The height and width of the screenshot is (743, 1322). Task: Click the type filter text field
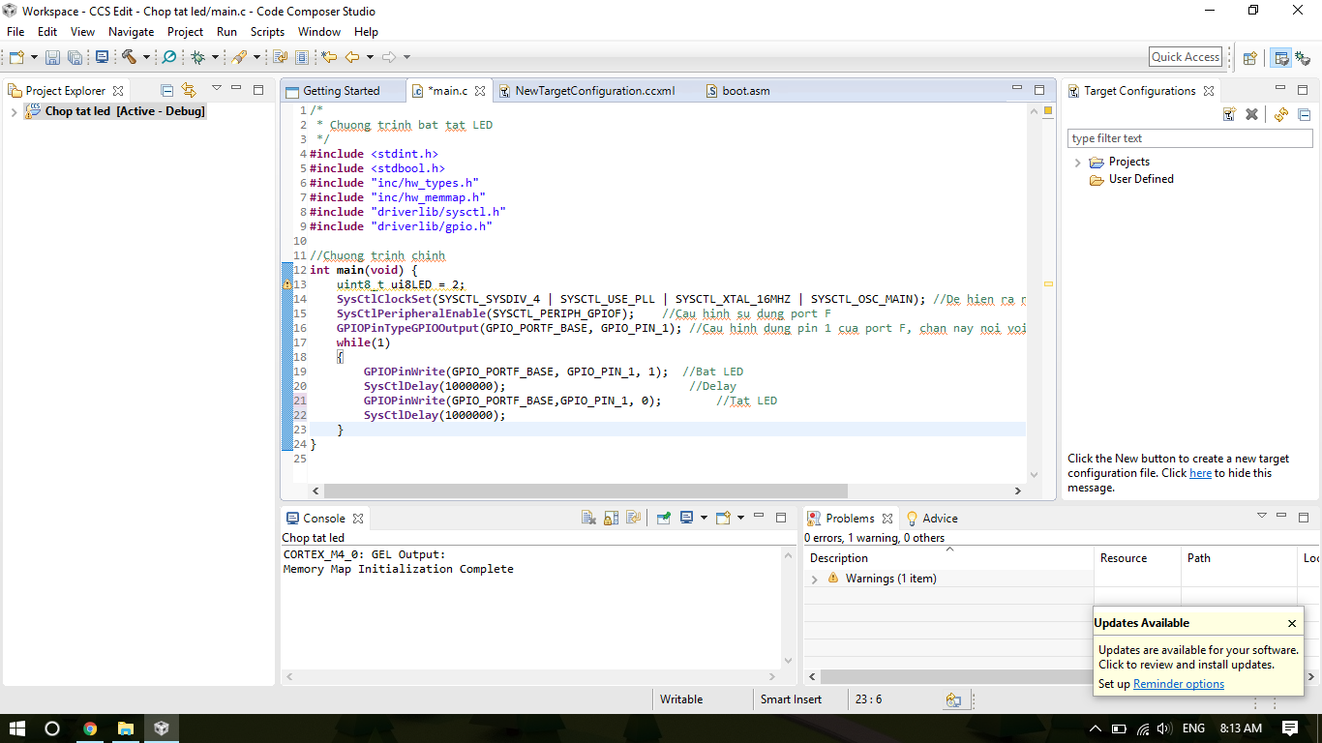point(1189,138)
